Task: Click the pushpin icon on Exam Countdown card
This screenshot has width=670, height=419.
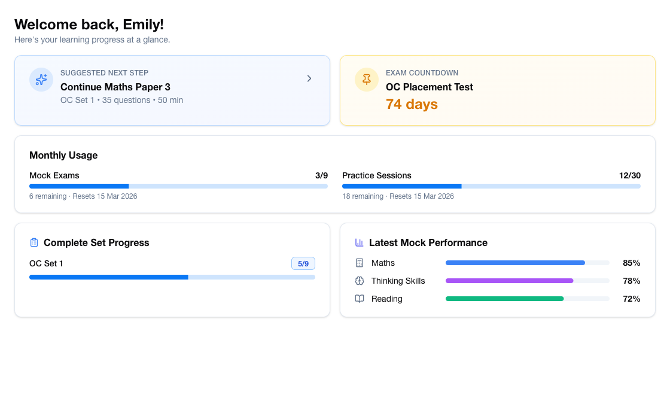Action: coord(366,79)
